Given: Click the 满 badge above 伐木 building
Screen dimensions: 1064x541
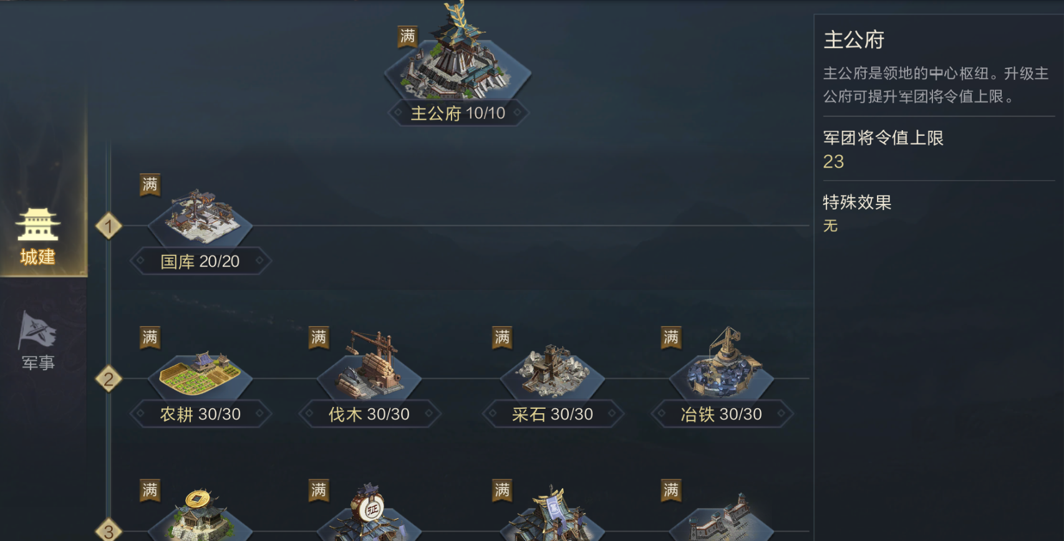Looking at the screenshot, I should [x=319, y=338].
